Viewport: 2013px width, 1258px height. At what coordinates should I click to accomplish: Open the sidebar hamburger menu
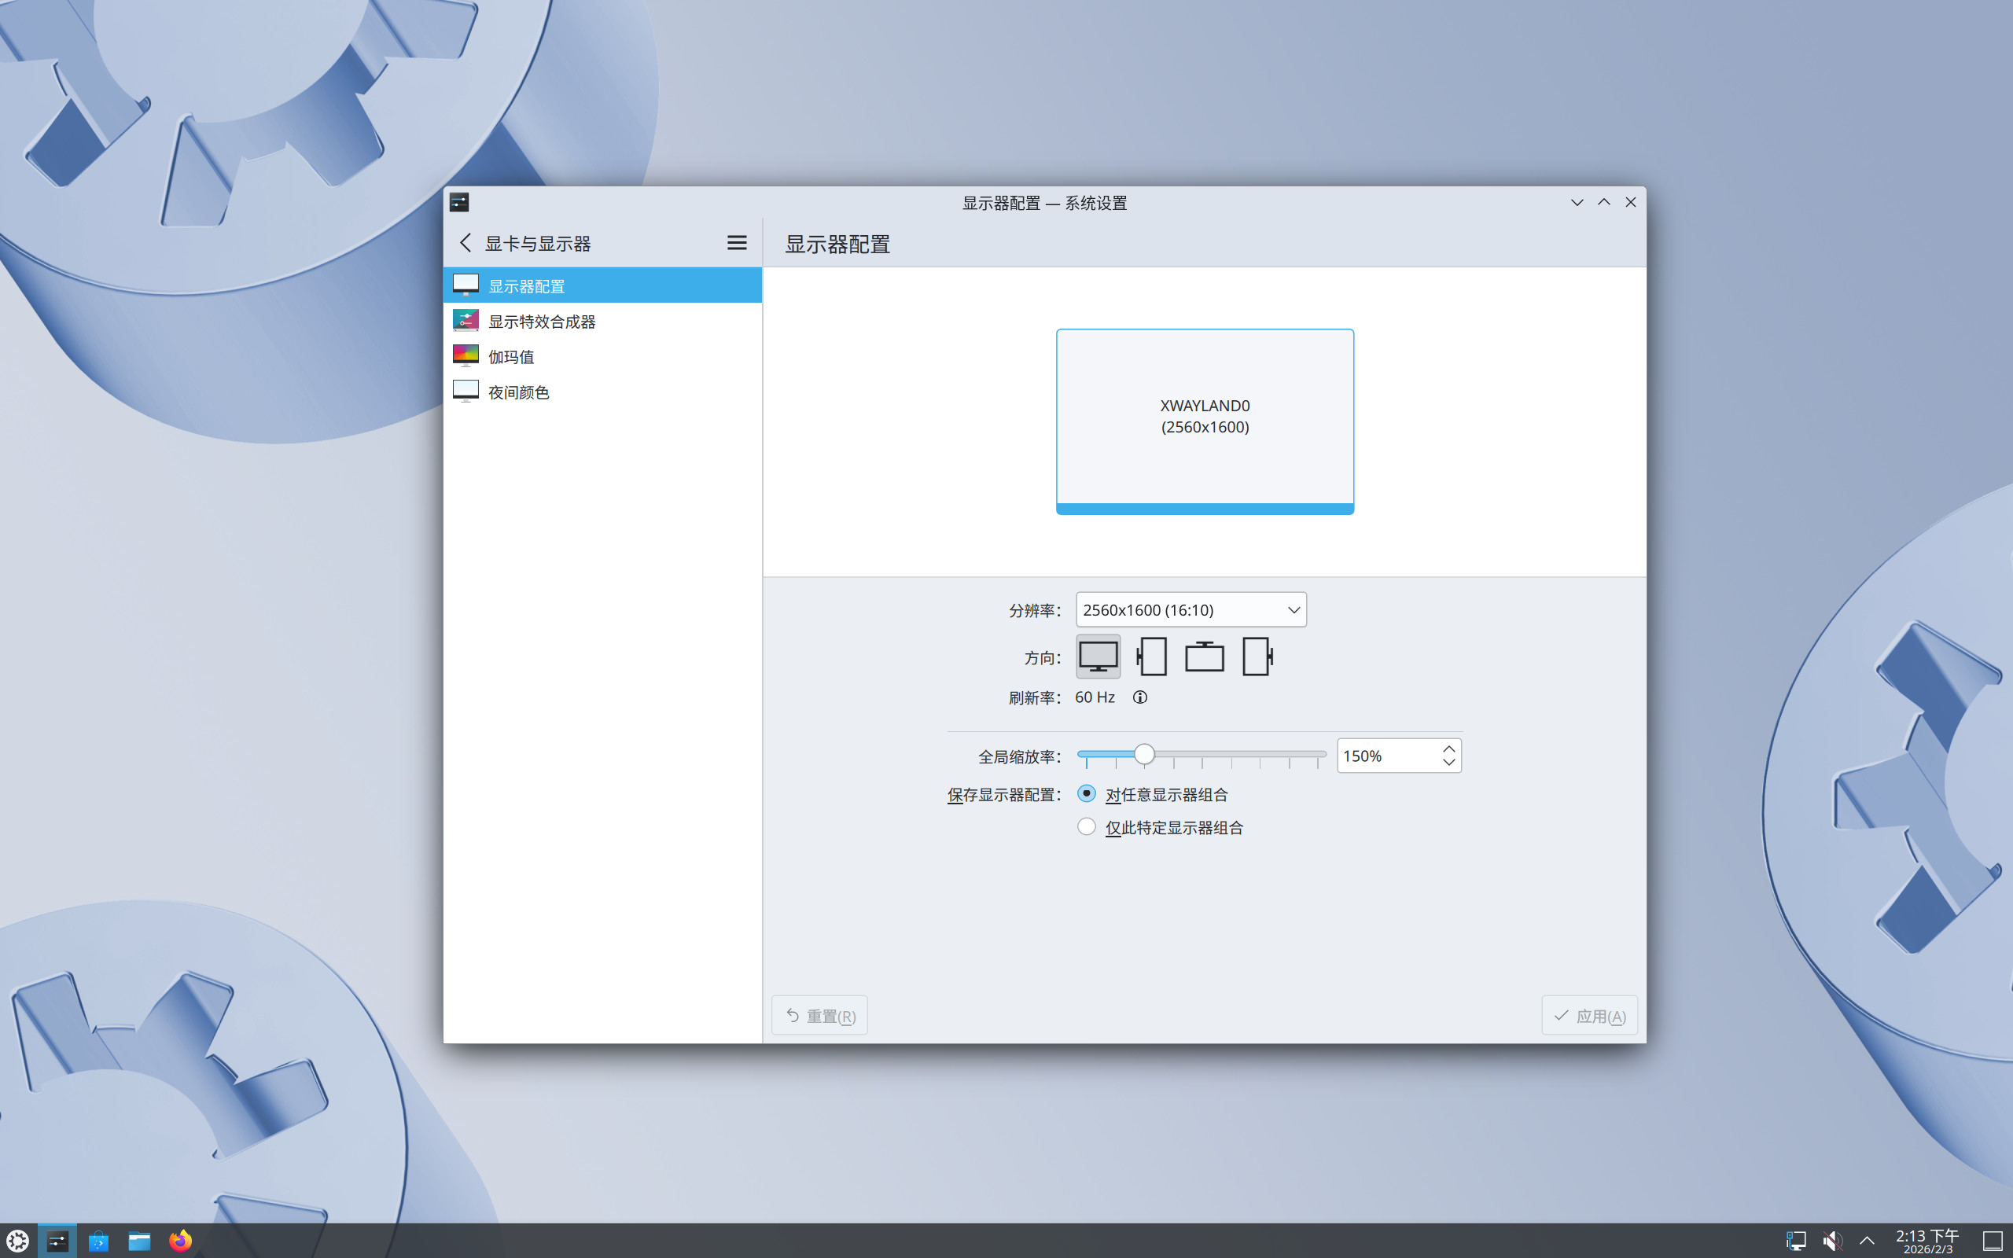(737, 242)
